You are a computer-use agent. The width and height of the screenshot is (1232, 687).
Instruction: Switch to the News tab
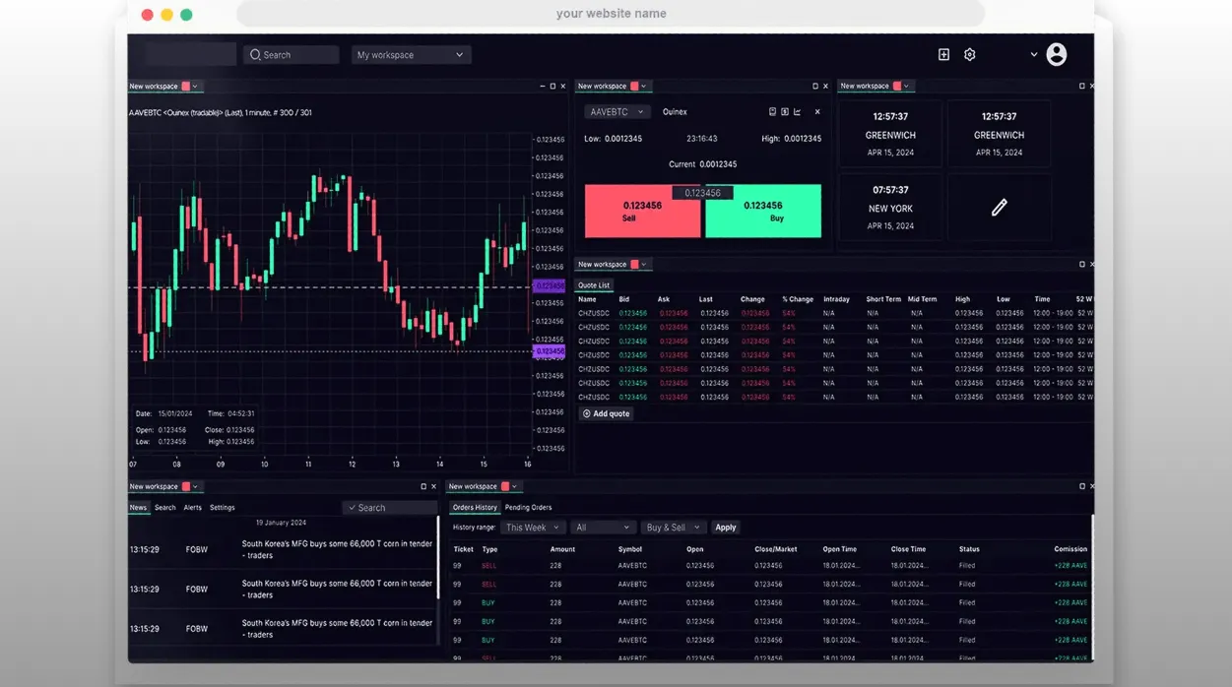pos(138,508)
